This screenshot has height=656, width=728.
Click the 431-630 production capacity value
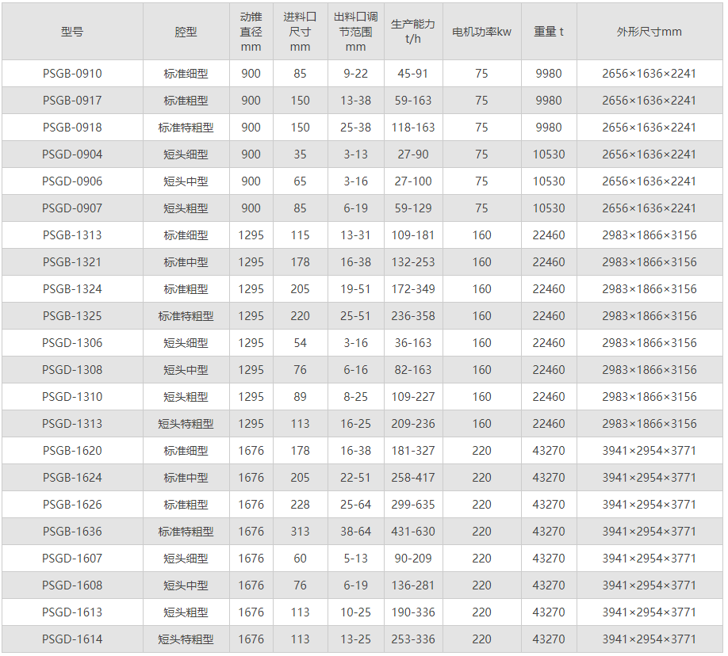click(413, 532)
